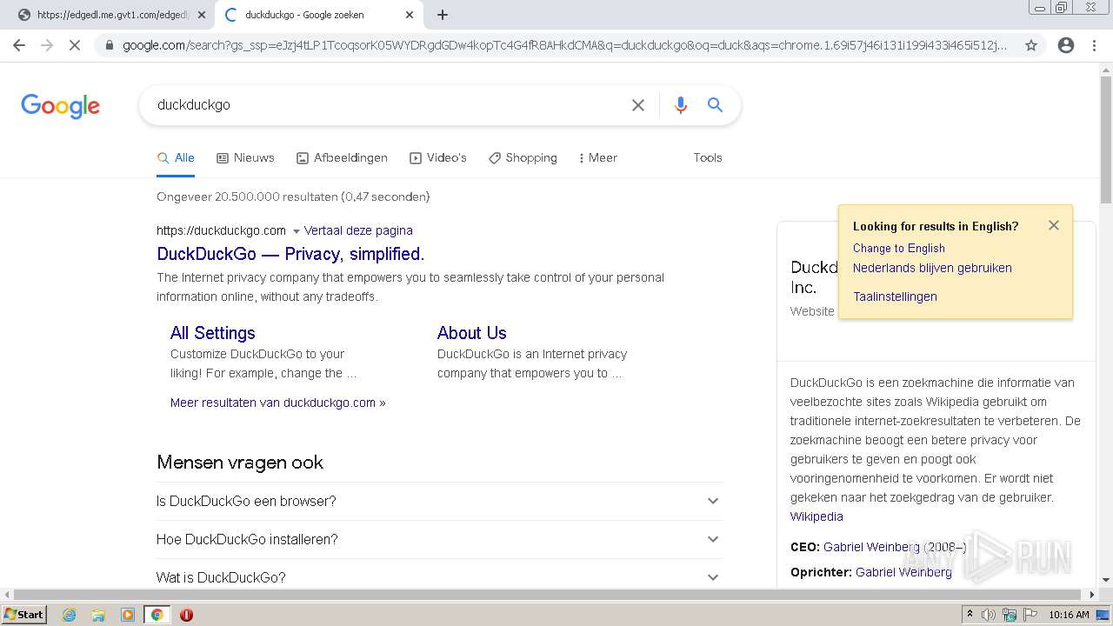Switch to the Afbeeldingen tab

pyautogui.click(x=342, y=157)
